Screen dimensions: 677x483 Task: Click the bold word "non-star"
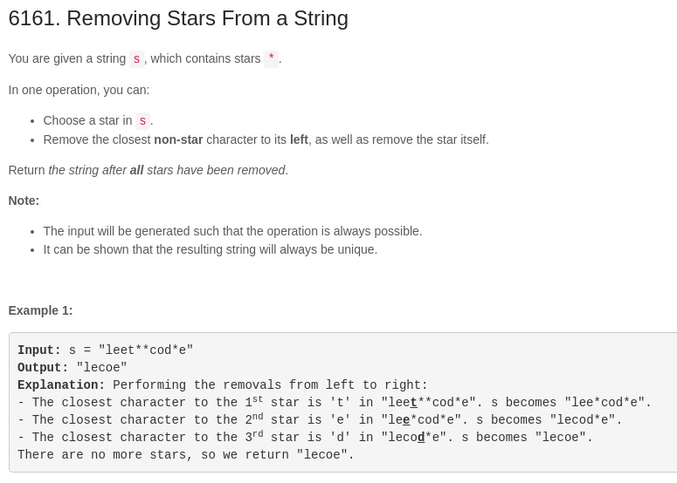click(x=178, y=139)
